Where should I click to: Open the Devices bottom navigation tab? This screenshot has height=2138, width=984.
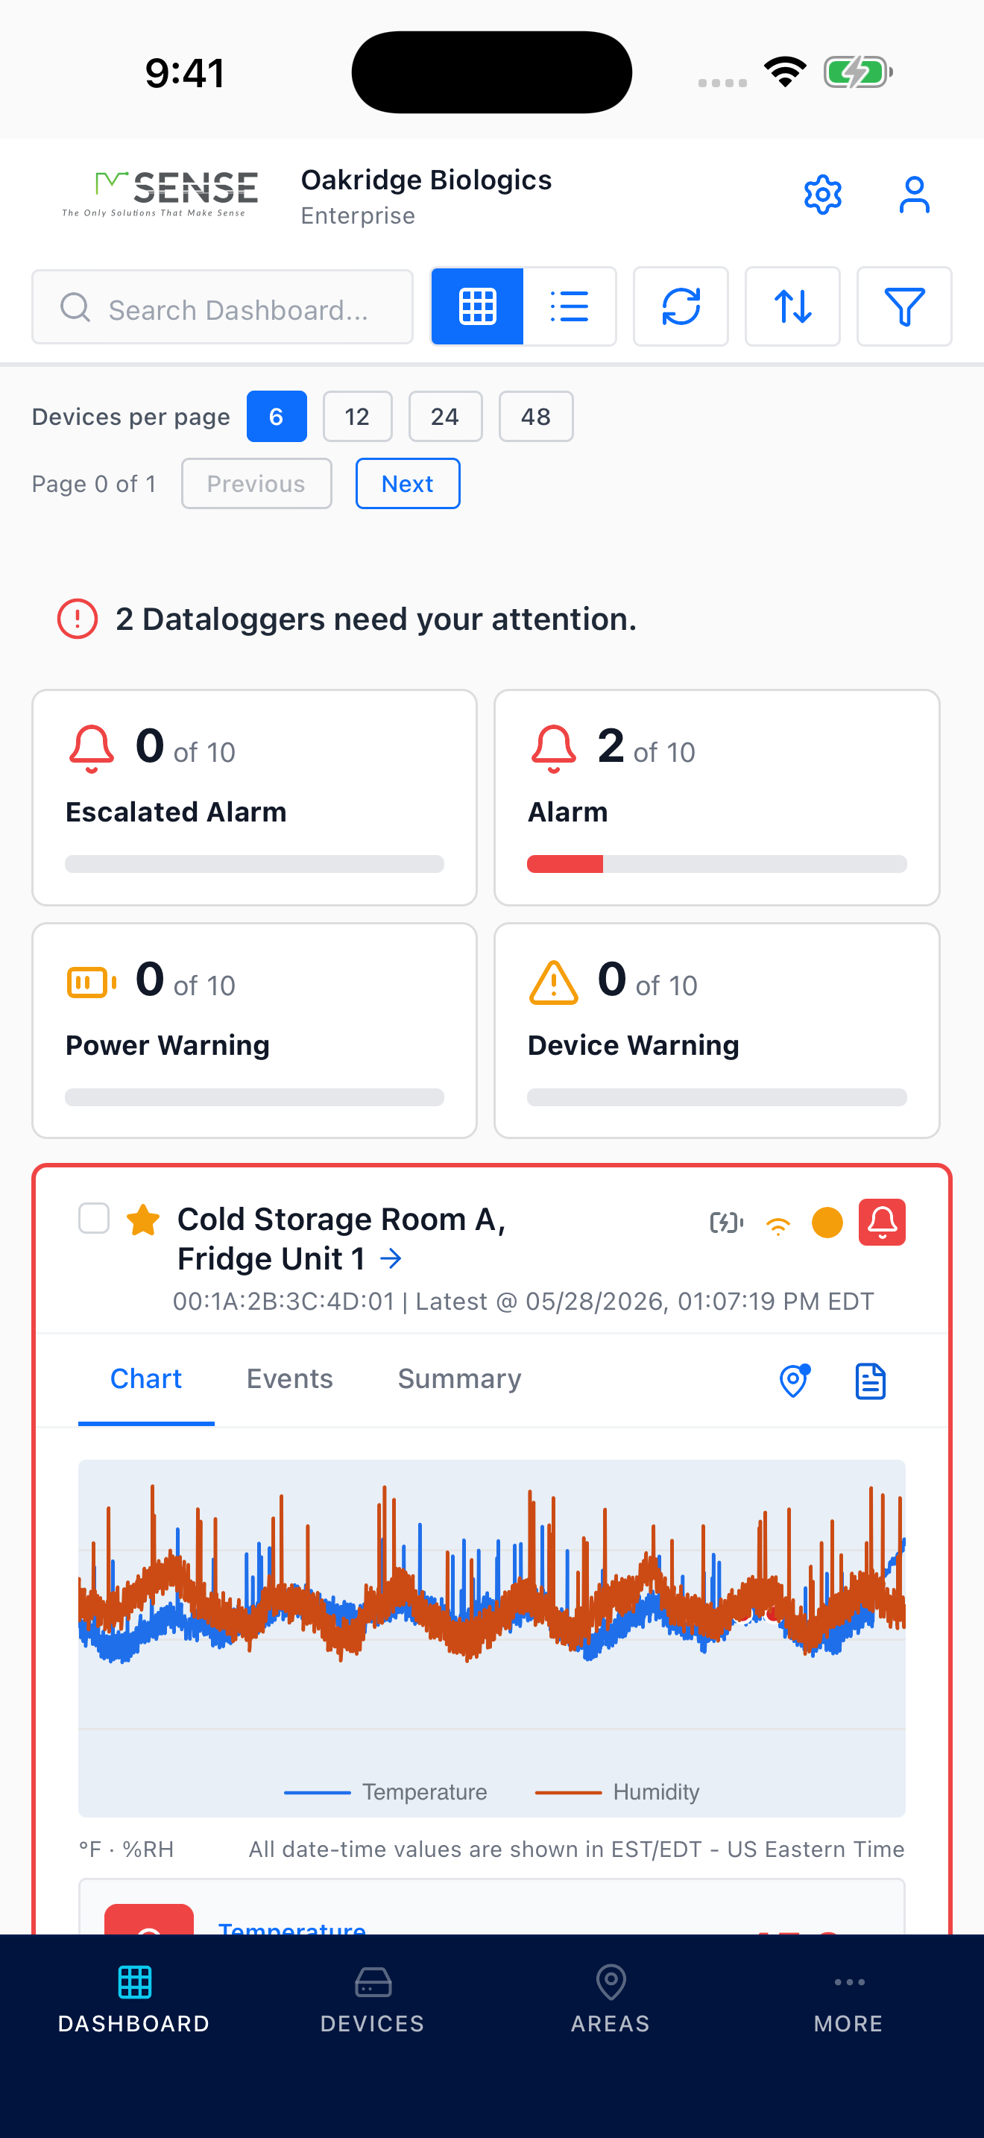[x=373, y=1999]
